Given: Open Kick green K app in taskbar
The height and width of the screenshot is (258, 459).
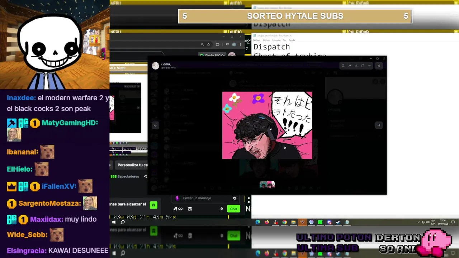Looking at the screenshot, I should tap(320, 222).
